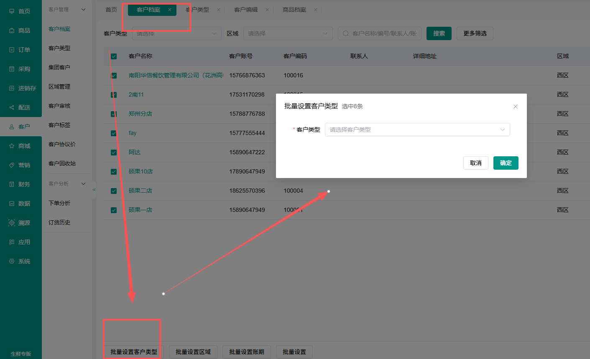The width and height of the screenshot is (590, 359).
Task: Uncheck the checkbox for fay row
Action: point(114,133)
